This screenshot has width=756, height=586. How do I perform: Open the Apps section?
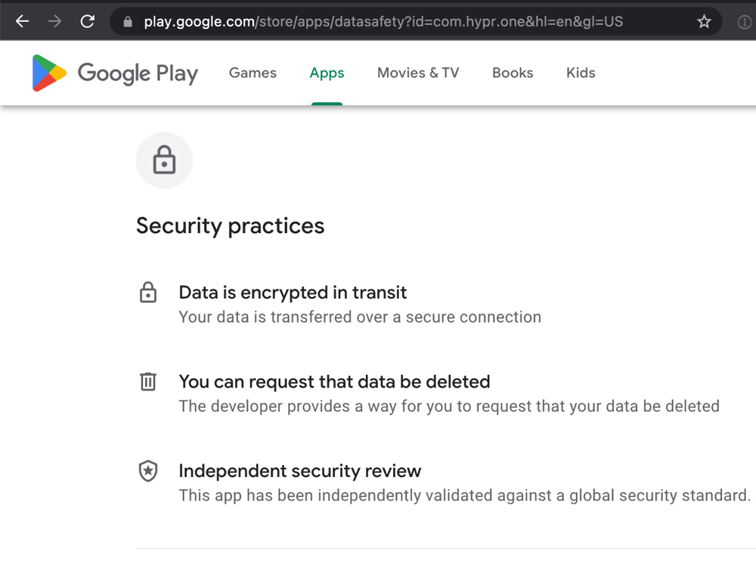pyautogui.click(x=327, y=73)
